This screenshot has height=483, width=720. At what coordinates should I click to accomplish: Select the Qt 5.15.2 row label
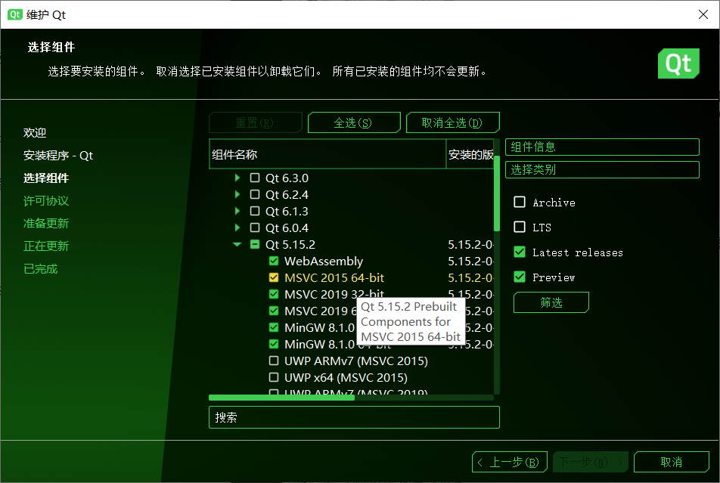coord(290,245)
